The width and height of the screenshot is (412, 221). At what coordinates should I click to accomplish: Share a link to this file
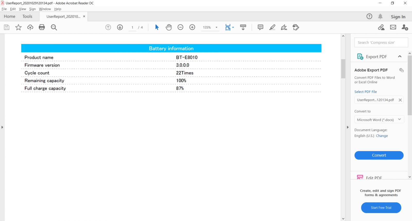click(381, 27)
